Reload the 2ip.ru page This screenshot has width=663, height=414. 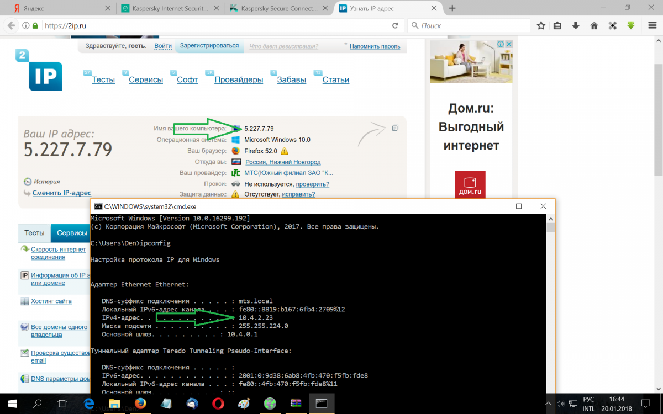395,25
